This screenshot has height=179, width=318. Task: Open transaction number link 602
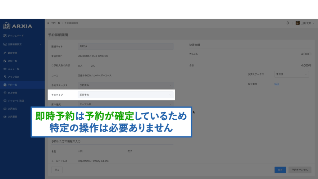[x=276, y=84]
